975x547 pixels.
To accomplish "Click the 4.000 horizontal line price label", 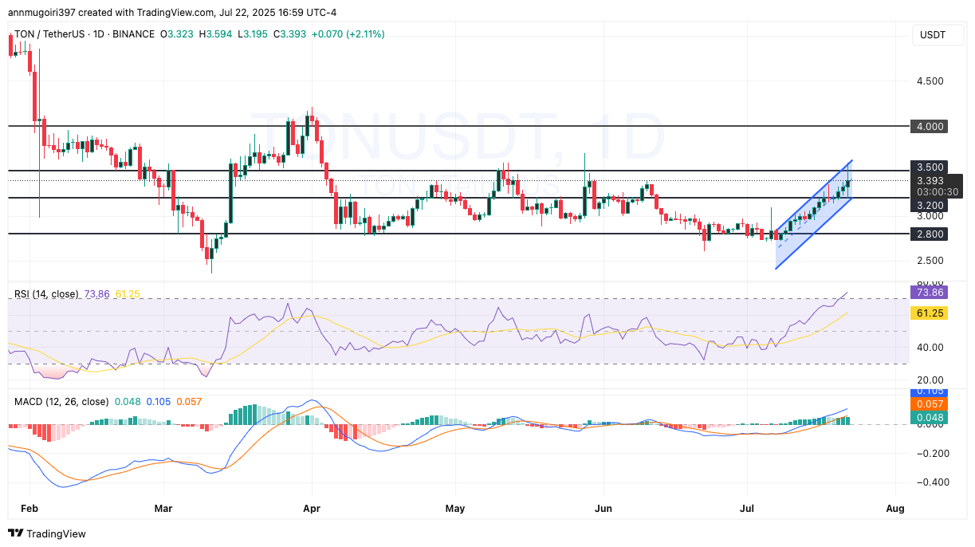I will click(x=930, y=126).
